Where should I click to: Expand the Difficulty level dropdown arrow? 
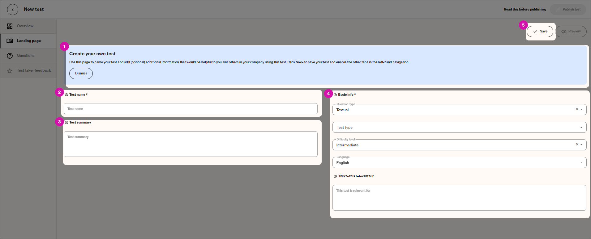pos(581,145)
